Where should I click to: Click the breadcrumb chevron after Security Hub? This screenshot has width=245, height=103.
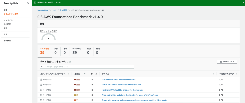[50, 10]
